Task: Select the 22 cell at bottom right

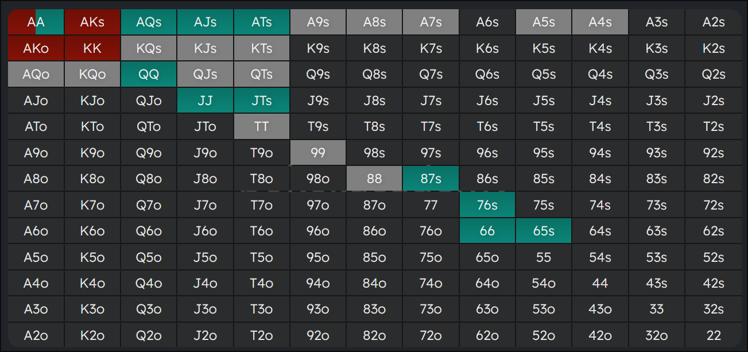Action: point(713,335)
